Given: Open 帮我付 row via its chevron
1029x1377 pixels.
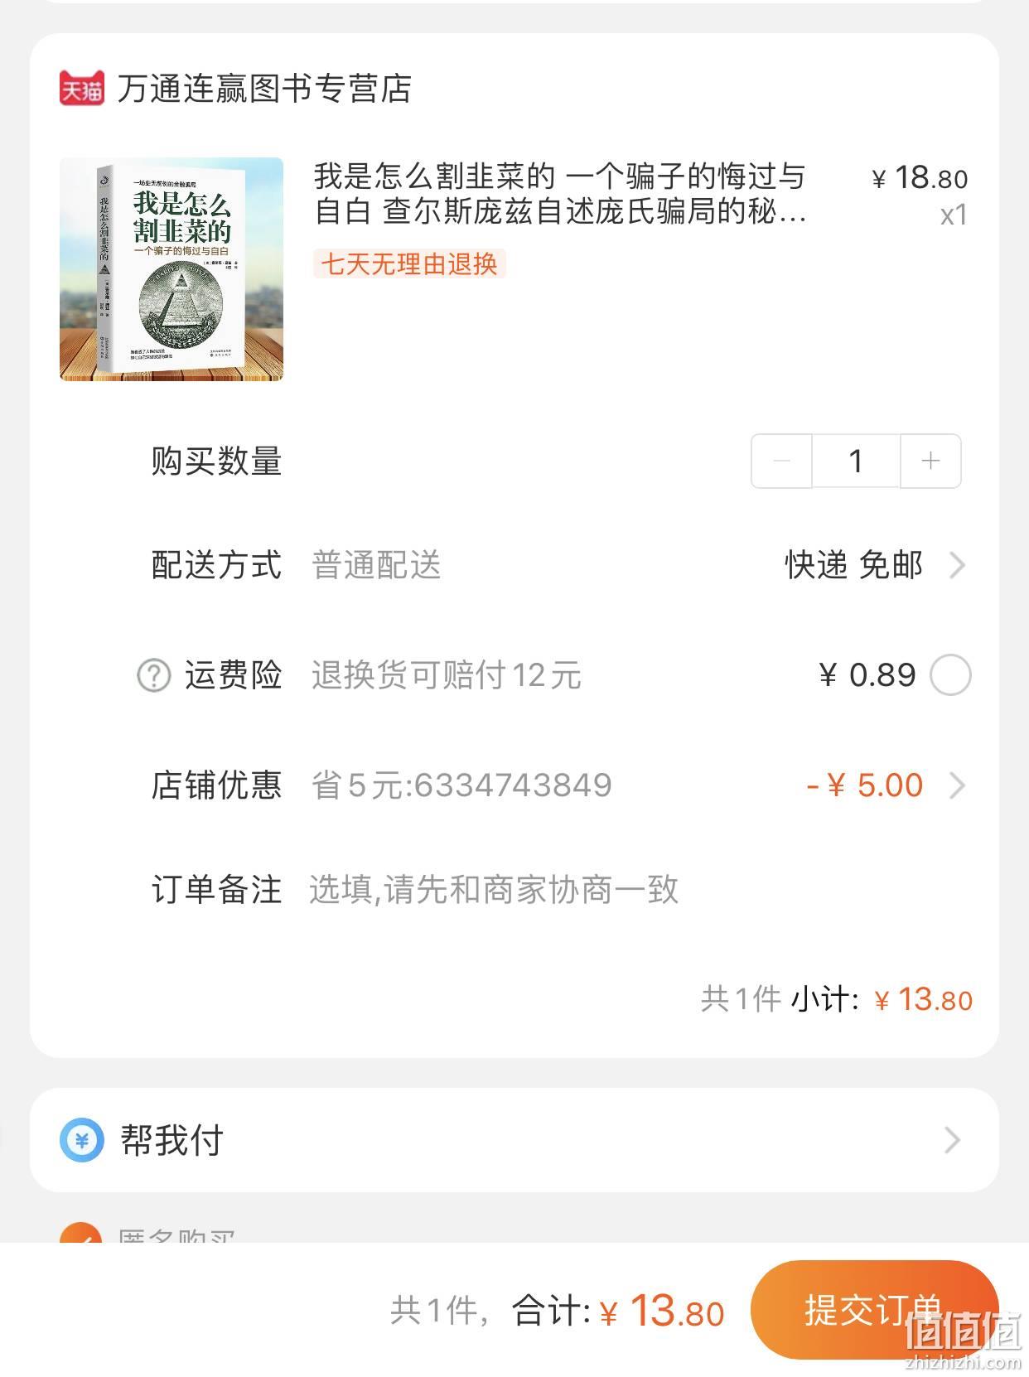Looking at the screenshot, I should tap(952, 1140).
